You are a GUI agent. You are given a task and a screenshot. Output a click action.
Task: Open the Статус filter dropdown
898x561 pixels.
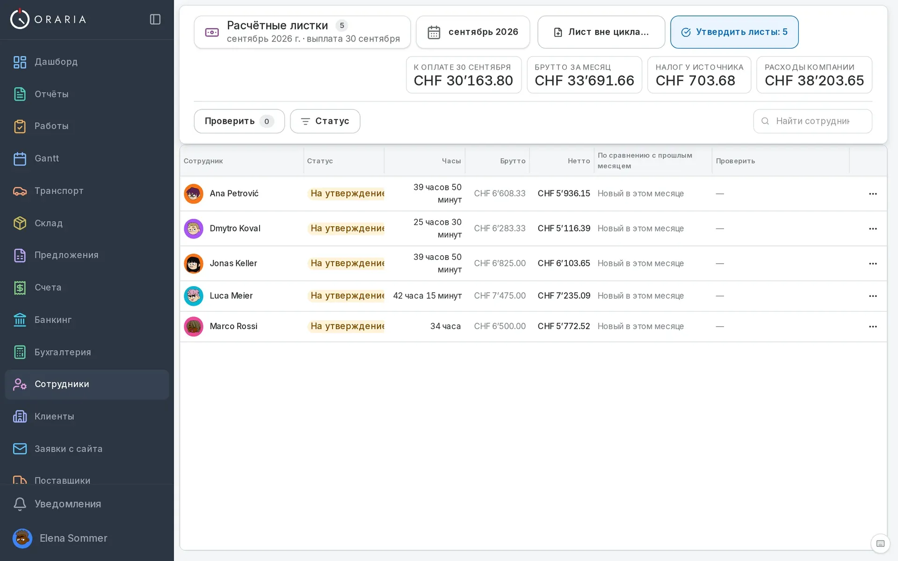tap(325, 121)
